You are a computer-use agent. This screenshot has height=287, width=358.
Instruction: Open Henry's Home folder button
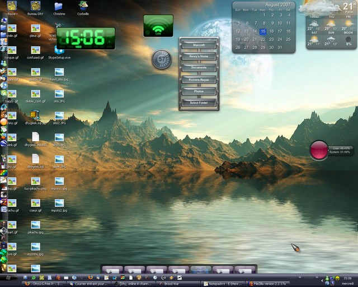(199, 56)
